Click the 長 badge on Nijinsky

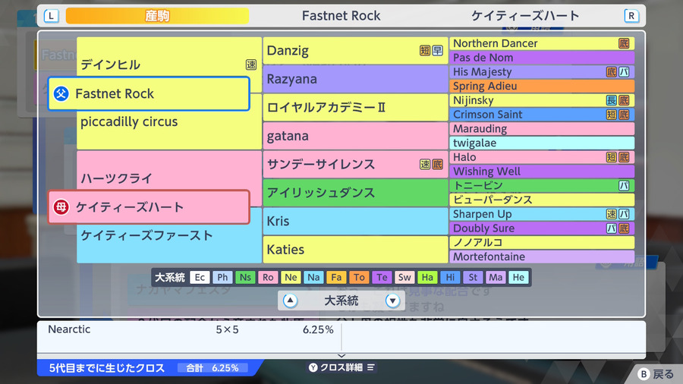click(612, 101)
